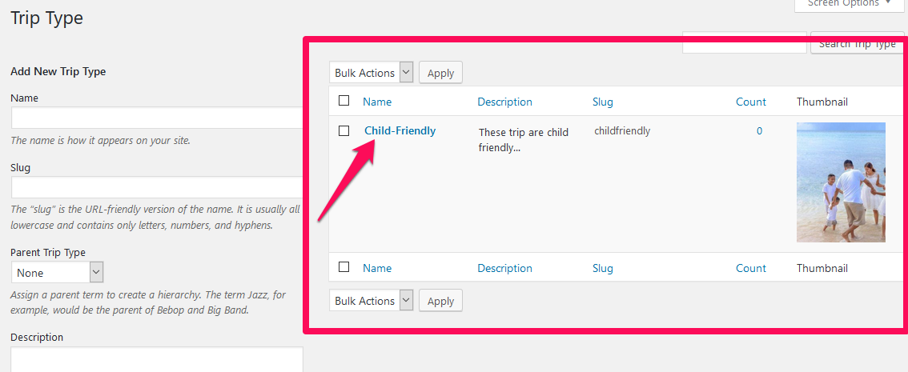Sort by Slug column header
908x372 pixels.
pos(603,102)
